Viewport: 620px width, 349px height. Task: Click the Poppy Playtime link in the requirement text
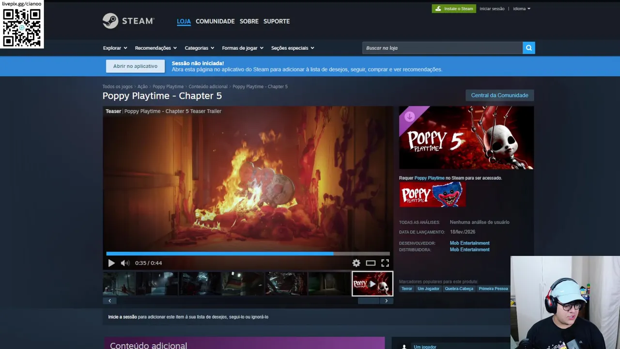click(429, 178)
